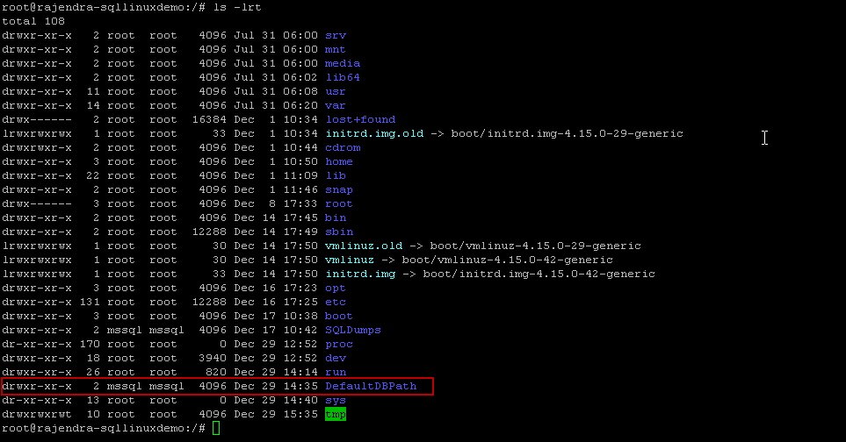Click the snap directory name
This screenshot has width=846, height=442.
pyautogui.click(x=339, y=189)
